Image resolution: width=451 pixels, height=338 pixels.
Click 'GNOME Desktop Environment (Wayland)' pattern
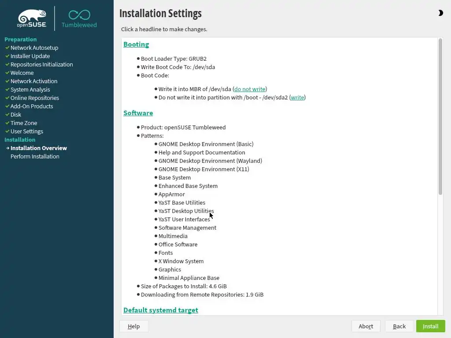tap(210, 161)
